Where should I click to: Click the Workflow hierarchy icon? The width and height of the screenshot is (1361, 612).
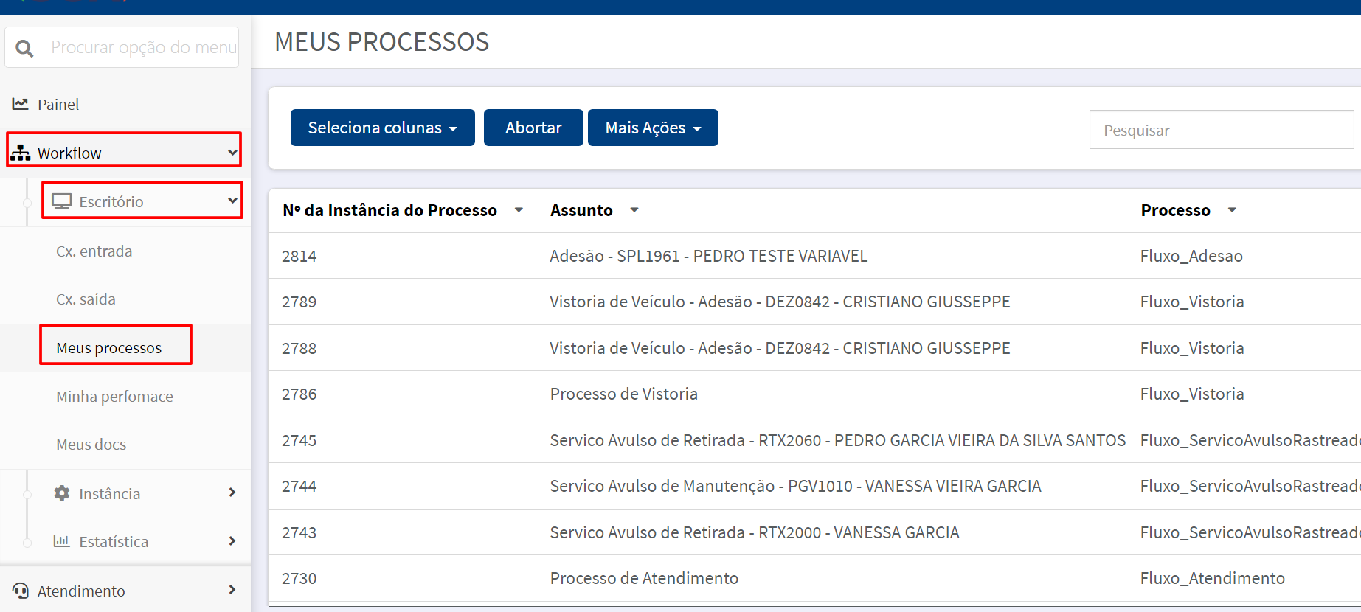point(21,153)
